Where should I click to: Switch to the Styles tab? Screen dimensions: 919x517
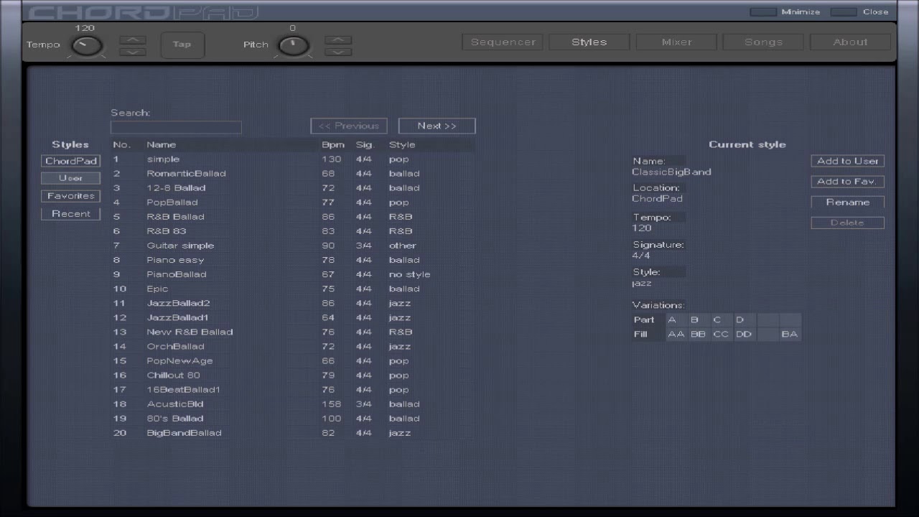(x=589, y=42)
